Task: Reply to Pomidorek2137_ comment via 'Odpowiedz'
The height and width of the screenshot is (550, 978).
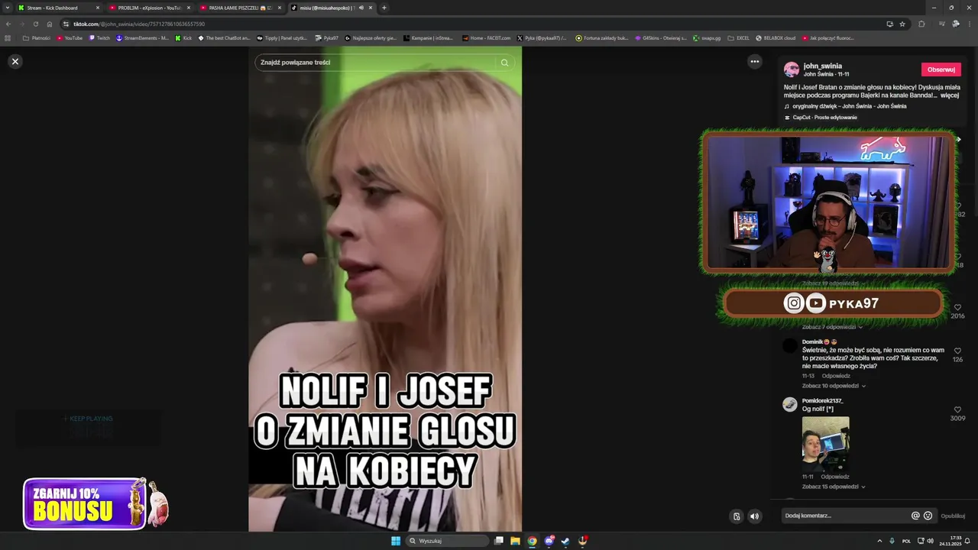Action: click(x=835, y=477)
